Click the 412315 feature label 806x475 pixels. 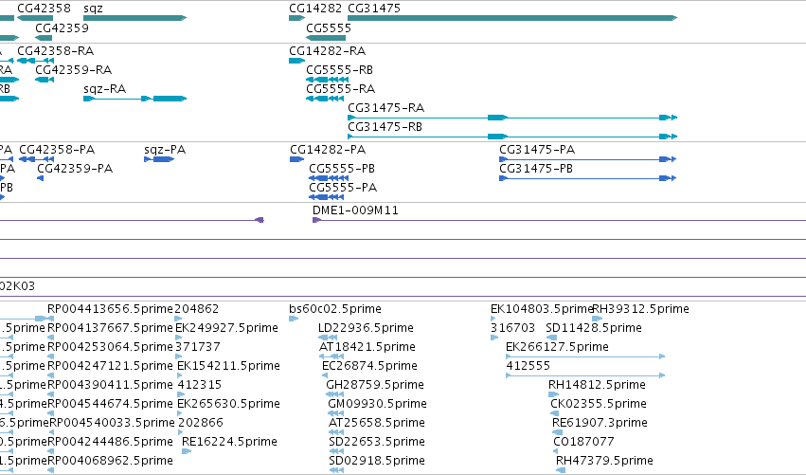point(200,385)
